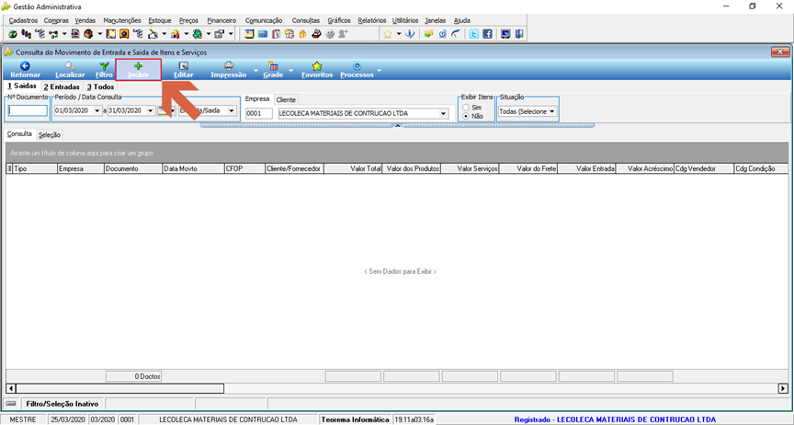Click the Valor do Frete column header
The image size is (794, 425).
pyautogui.click(x=528, y=168)
